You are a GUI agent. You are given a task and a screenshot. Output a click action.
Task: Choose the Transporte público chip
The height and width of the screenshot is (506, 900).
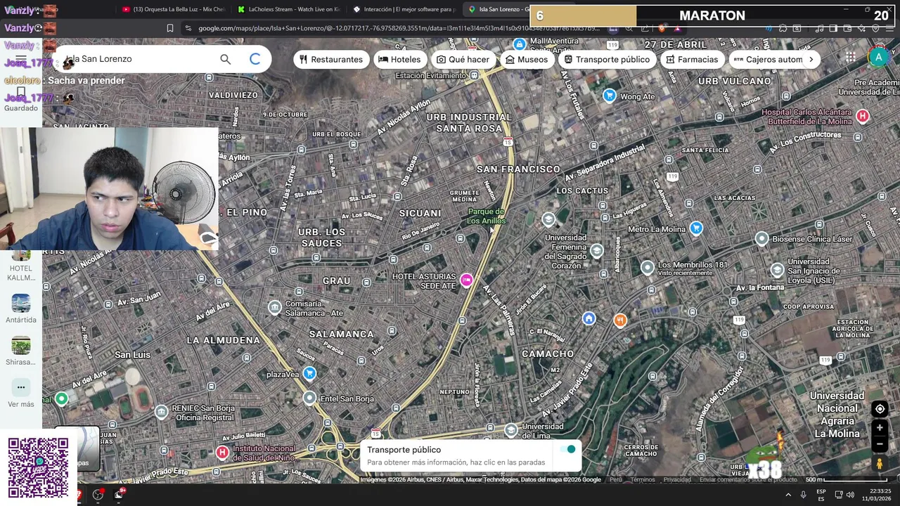click(607, 60)
